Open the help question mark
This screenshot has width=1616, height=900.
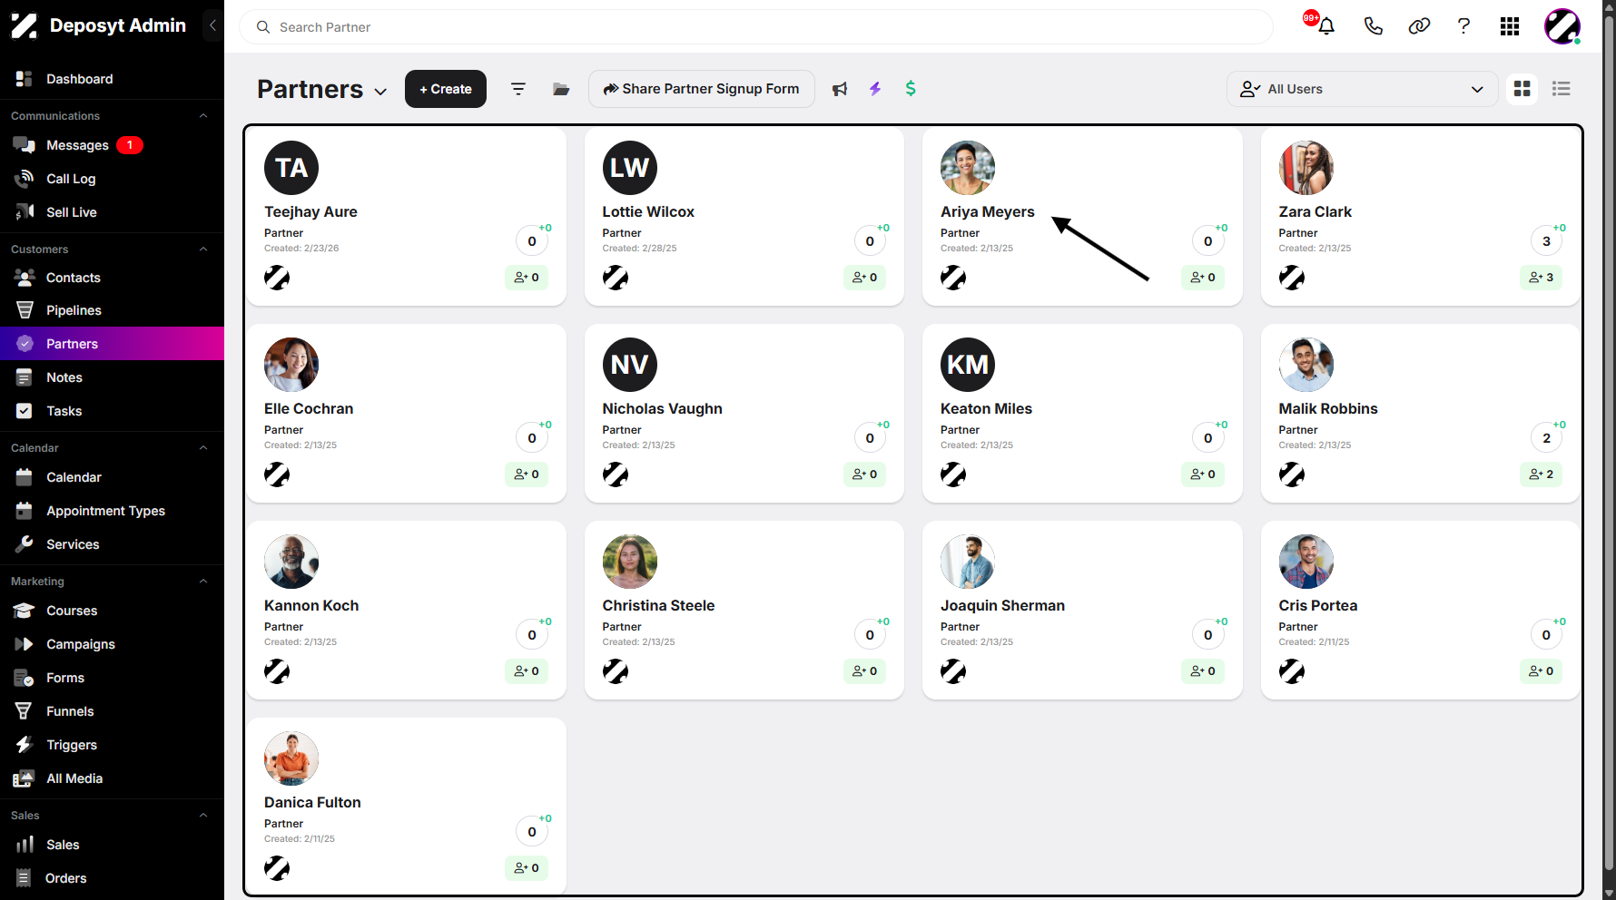[x=1463, y=26]
